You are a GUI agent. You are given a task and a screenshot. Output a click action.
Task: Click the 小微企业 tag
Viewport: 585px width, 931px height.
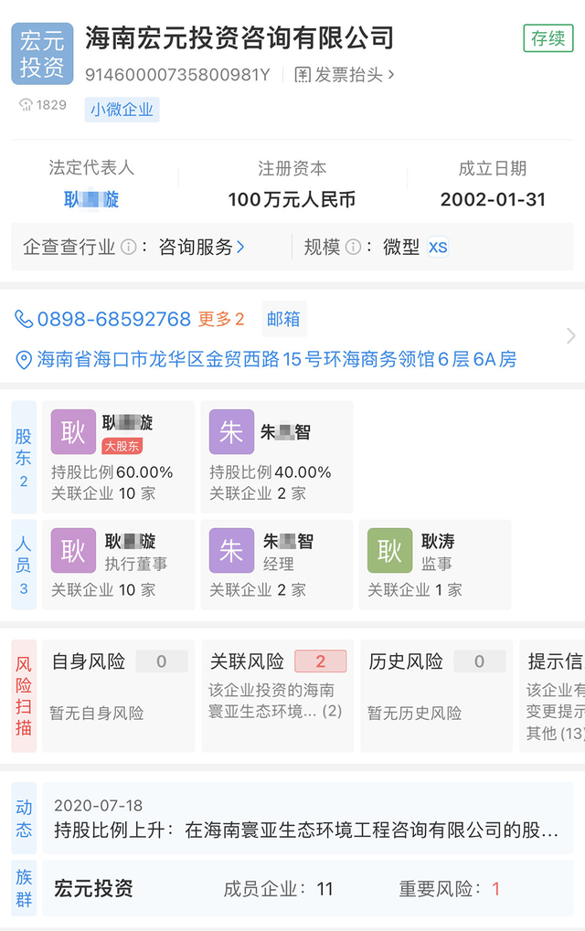point(122,110)
